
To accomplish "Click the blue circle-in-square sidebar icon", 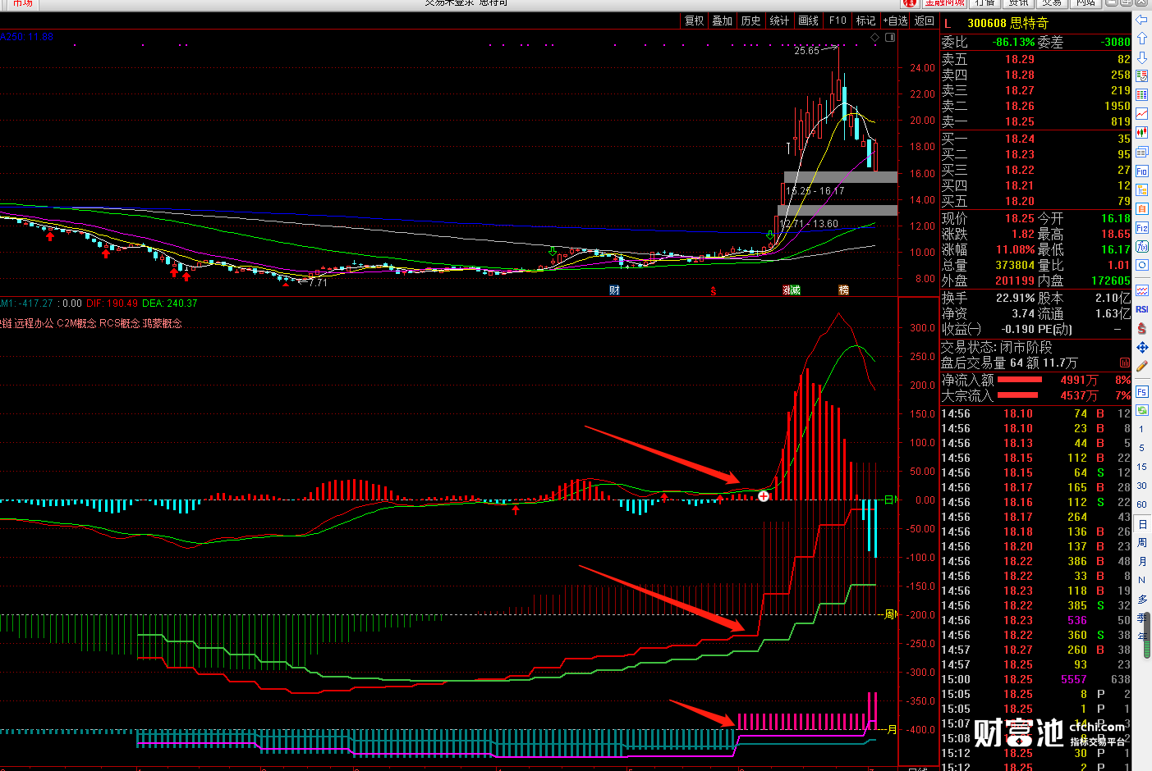I will tap(1142, 266).
